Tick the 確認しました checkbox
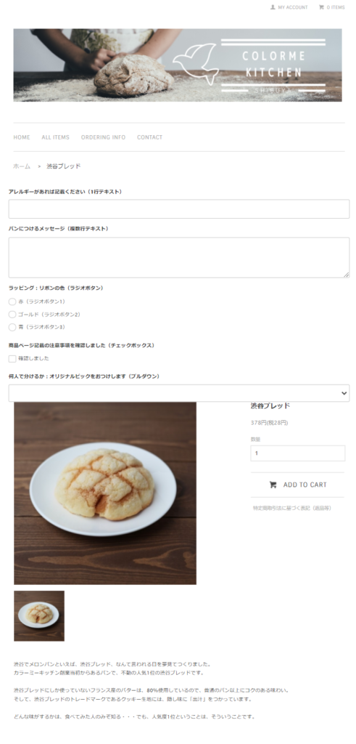356x744 pixels. (12, 359)
